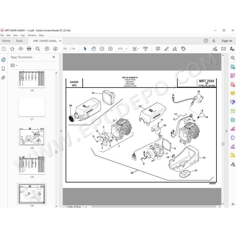Toggle the Page Thumbnails panel icon

(3, 60)
